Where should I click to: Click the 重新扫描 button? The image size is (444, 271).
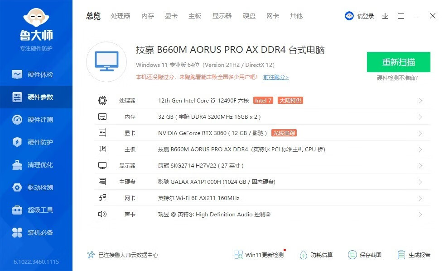398,62
